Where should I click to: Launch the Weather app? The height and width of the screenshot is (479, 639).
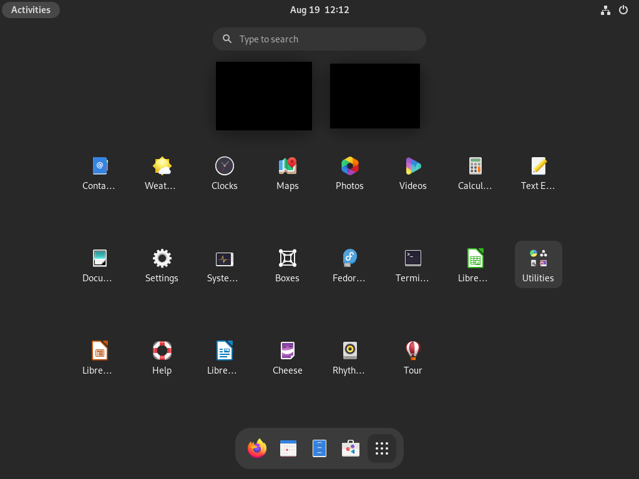tap(162, 173)
